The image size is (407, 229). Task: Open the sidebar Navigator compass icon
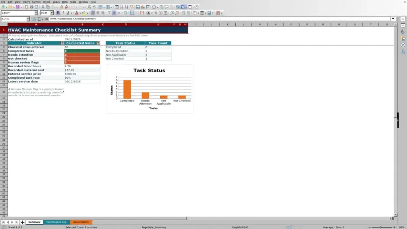[x=403, y=45]
